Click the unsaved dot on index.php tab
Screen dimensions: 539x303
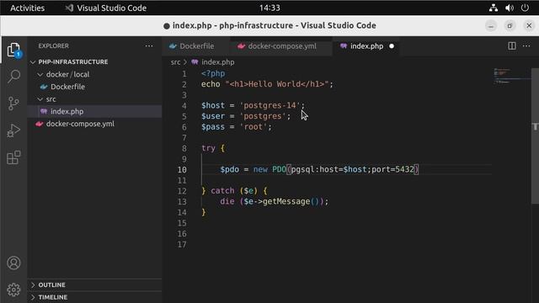click(x=392, y=46)
